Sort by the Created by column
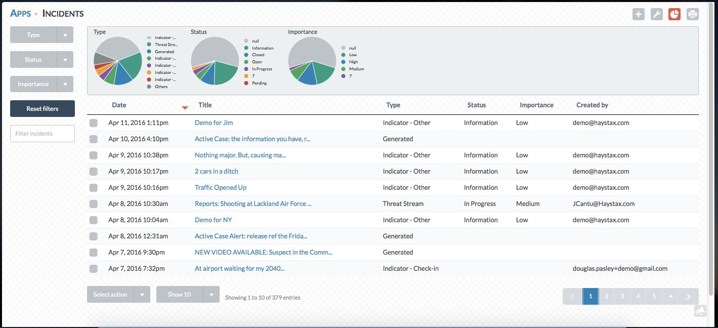Viewport: 718px width, 328px height. click(592, 105)
